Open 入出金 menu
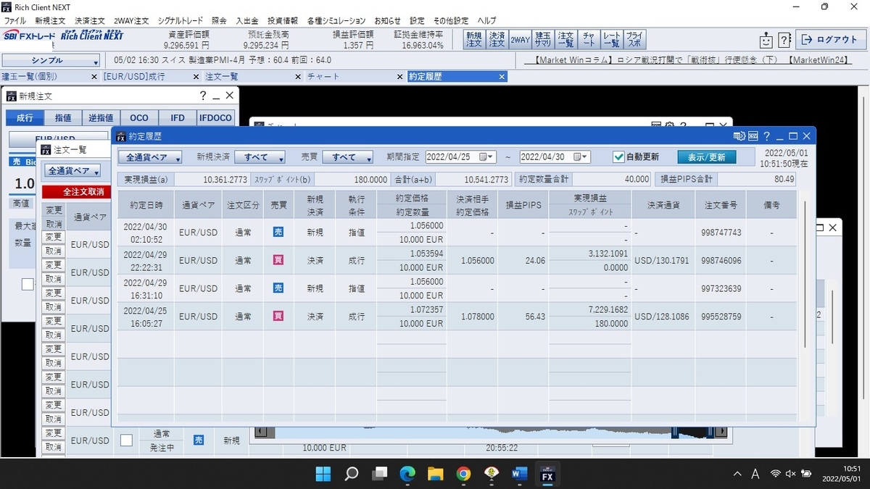The width and height of the screenshot is (870, 489). click(246, 21)
